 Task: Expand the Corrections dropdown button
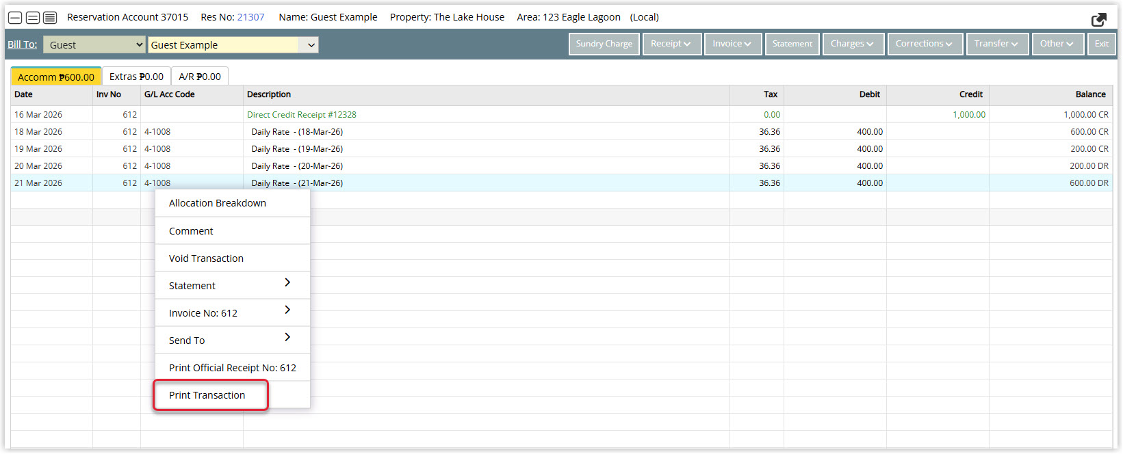coord(925,44)
